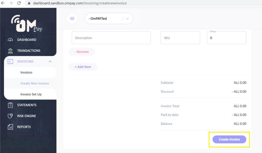Click the Statements clipboard icon
Viewport: 262px width, 153px height.
[x=10, y=105]
